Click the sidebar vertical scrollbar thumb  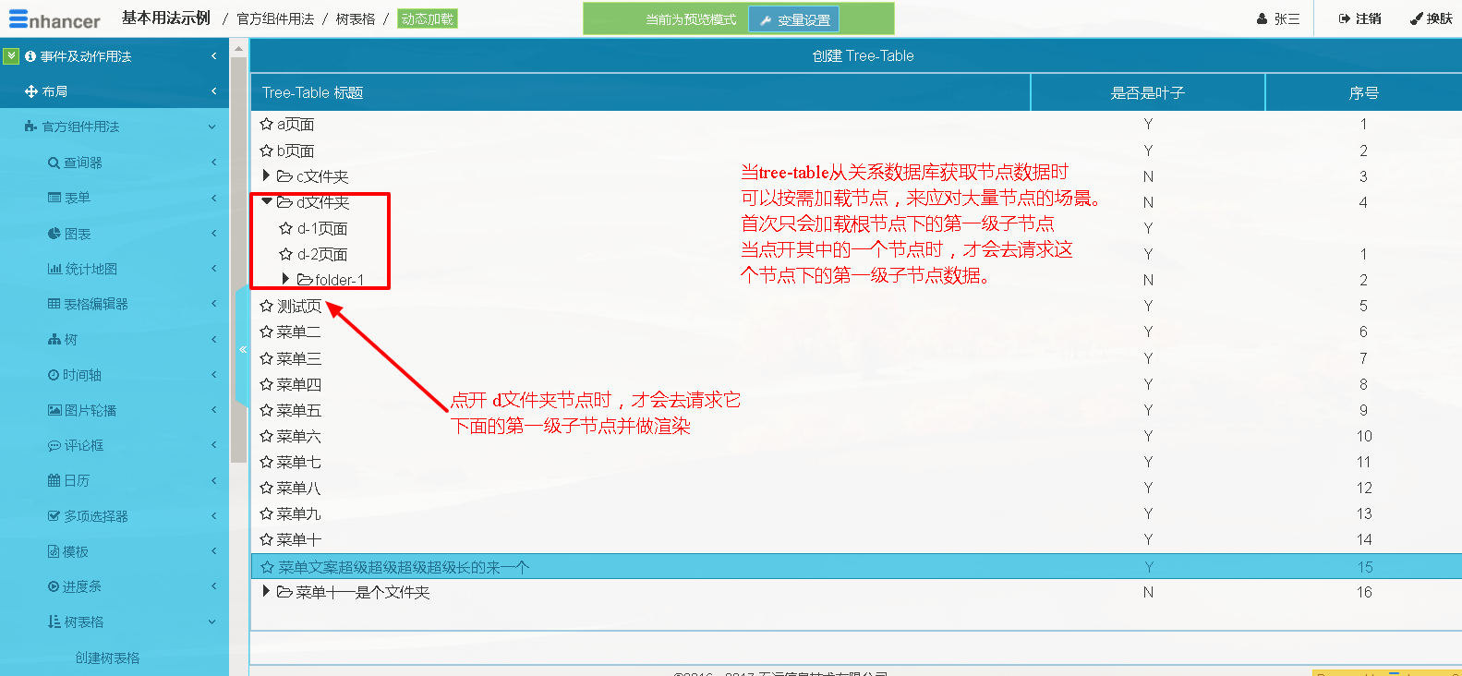pyautogui.click(x=238, y=259)
